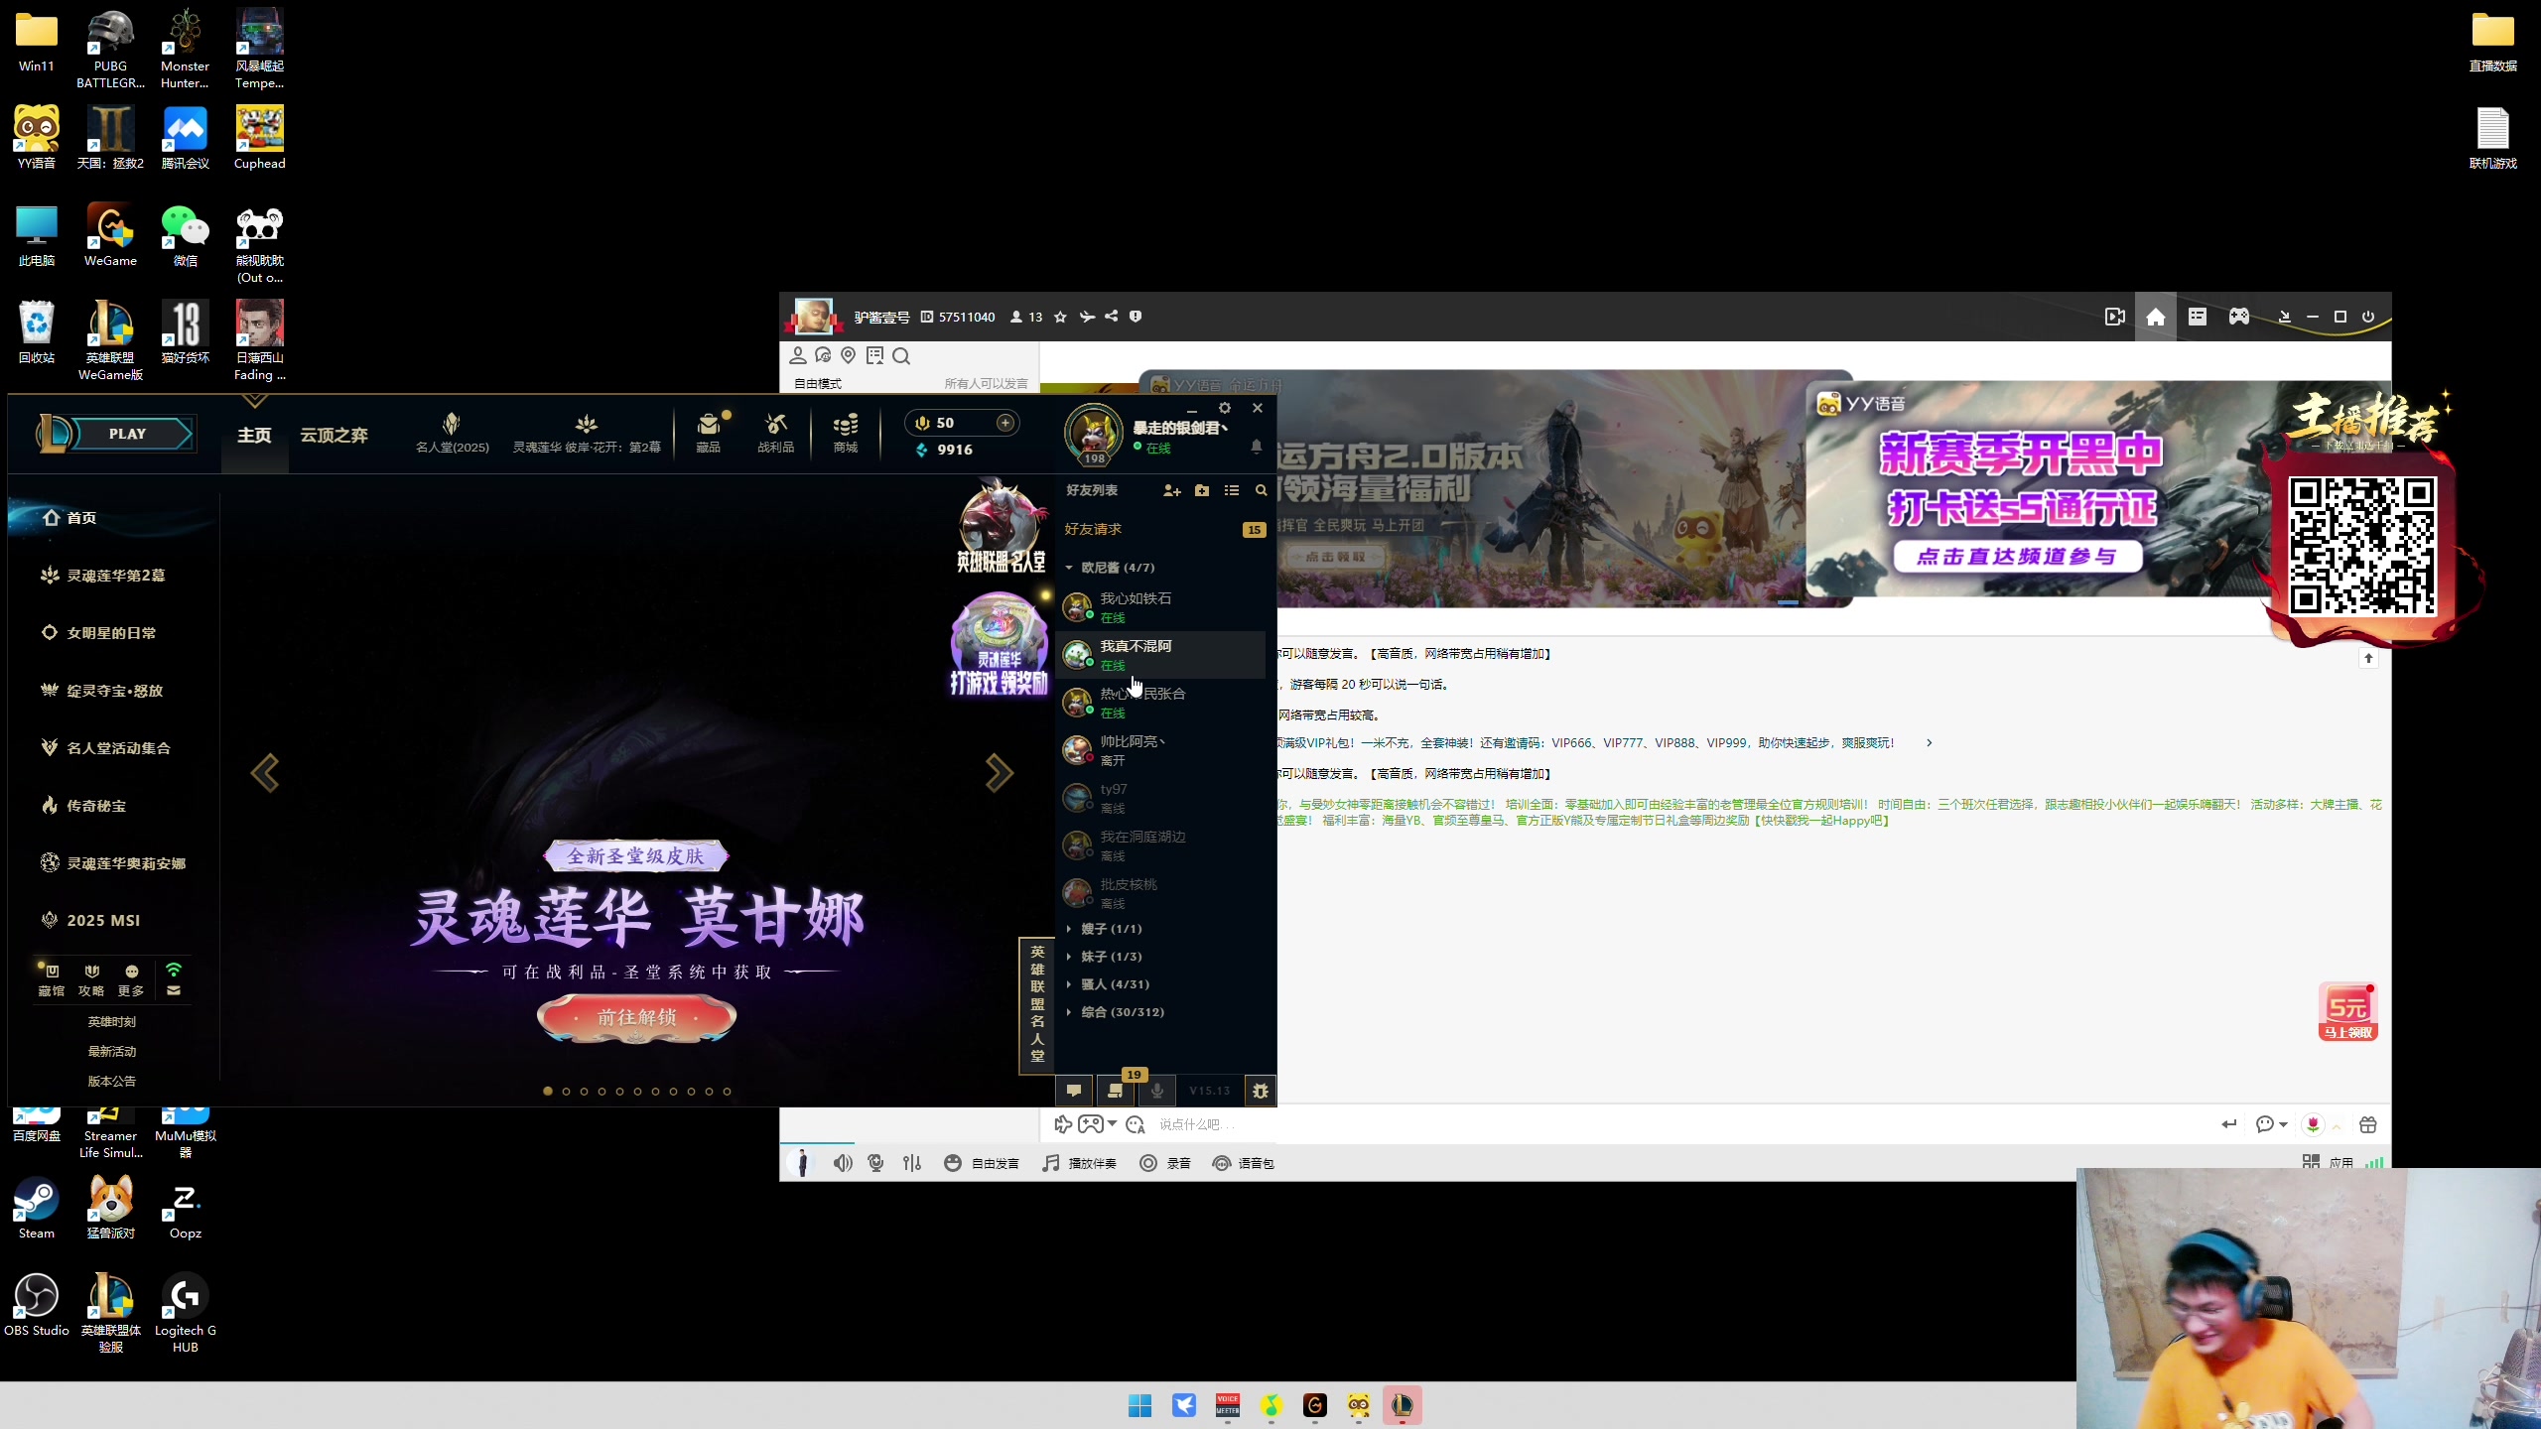Click the bug report icon beside V15.13
The height and width of the screenshot is (1429, 2541).
1261,1090
